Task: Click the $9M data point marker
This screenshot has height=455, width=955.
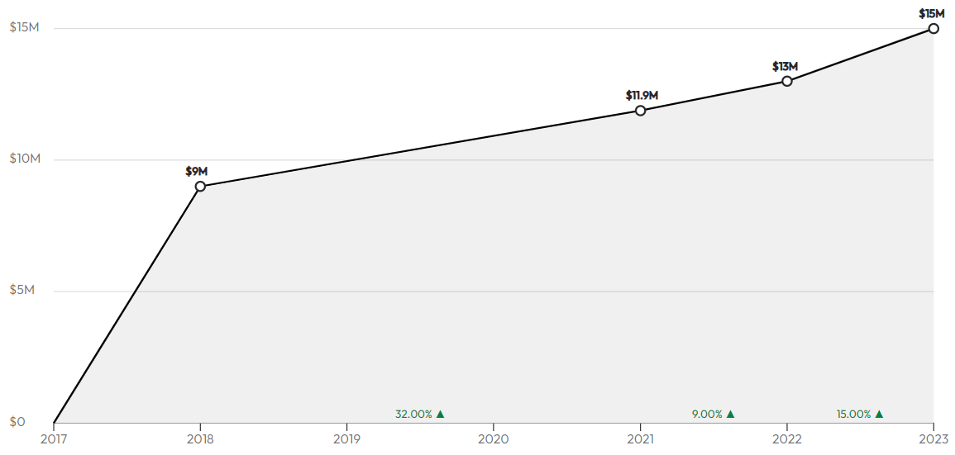Action: point(200,186)
